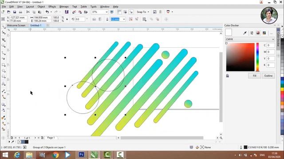Click the C value field in Color Docker
Viewport: 284px width, 159px height.
tap(271, 45)
